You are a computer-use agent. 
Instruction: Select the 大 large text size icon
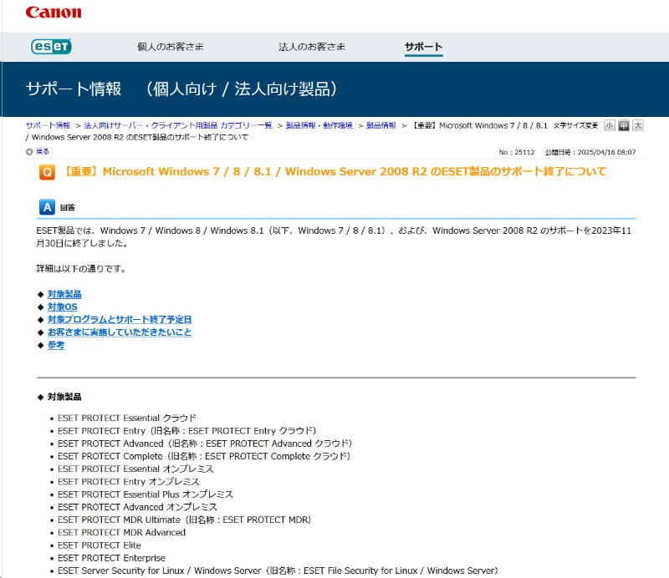pyautogui.click(x=639, y=124)
